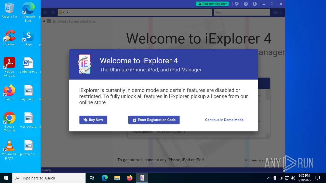The height and width of the screenshot is (183, 326).
Task: Expand Browse iTunes Backups tree node
Action: (44, 21)
